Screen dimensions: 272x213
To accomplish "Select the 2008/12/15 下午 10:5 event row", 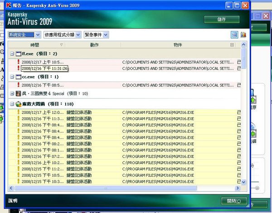I will click(x=125, y=175).
